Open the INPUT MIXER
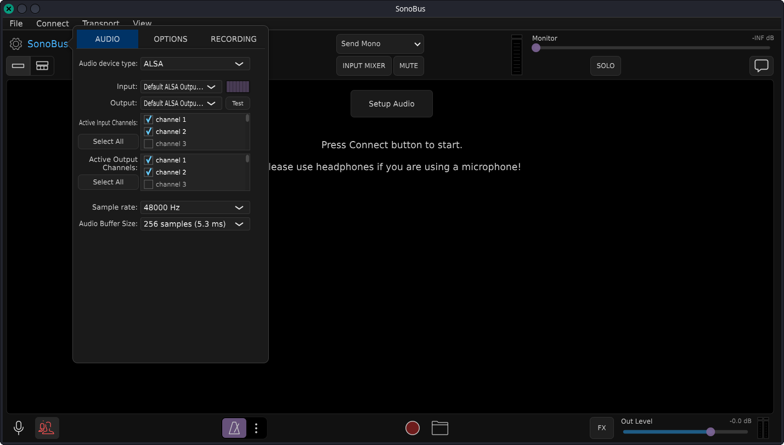Screen dimensions: 784x445 pyautogui.click(x=364, y=66)
